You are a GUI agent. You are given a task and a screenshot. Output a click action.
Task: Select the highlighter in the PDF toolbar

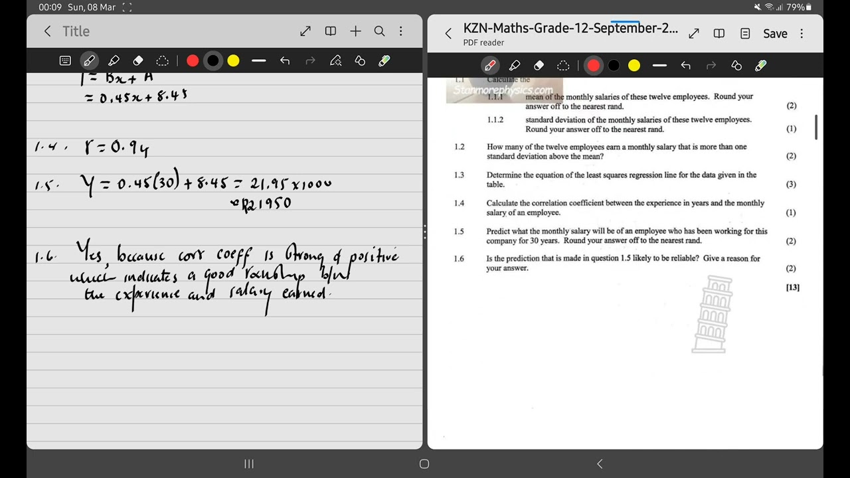(x=515, y=65)
